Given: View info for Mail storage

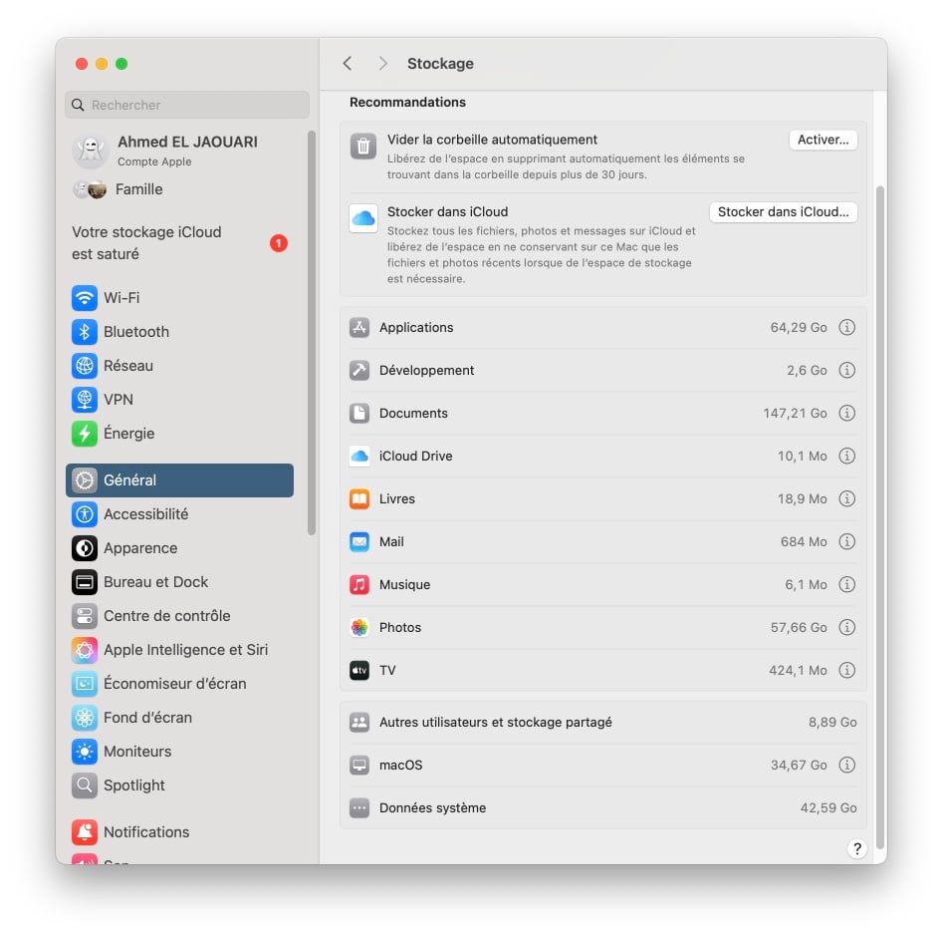Looking at the screenshot, I should tap(846, 542).
